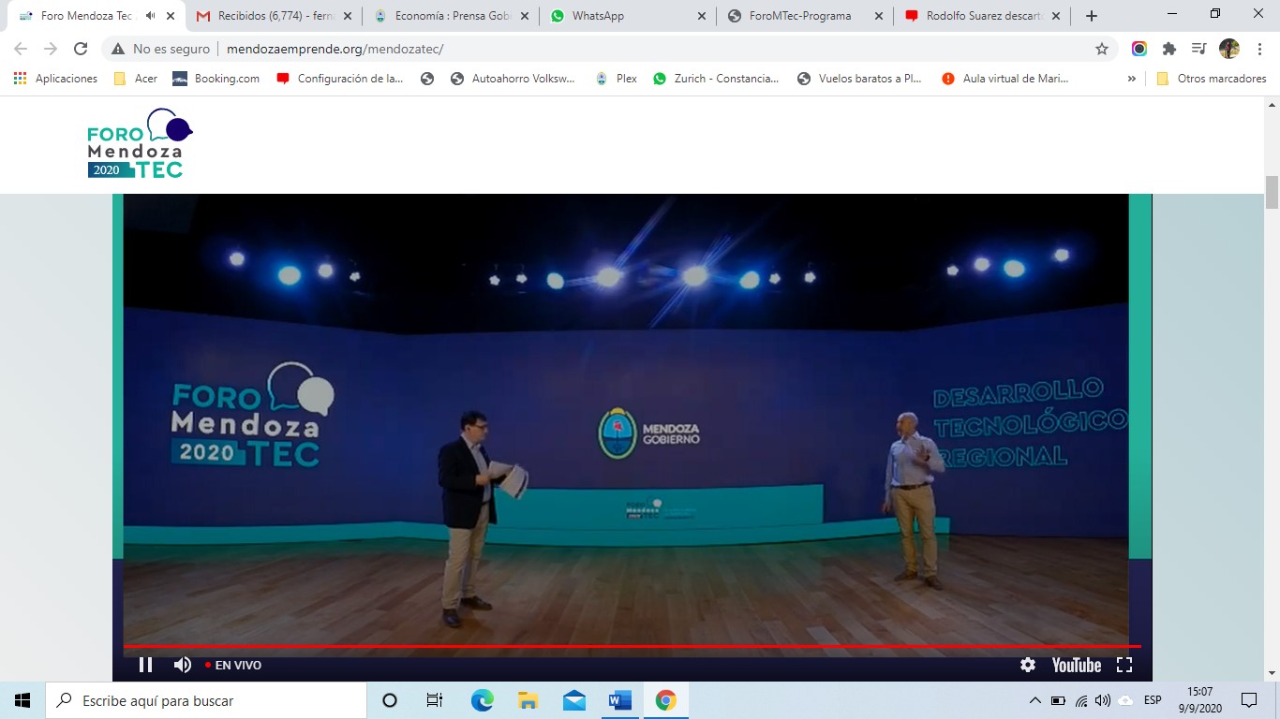Mute the video player volume
1280x719 pixels.
(x=182, y=665)
